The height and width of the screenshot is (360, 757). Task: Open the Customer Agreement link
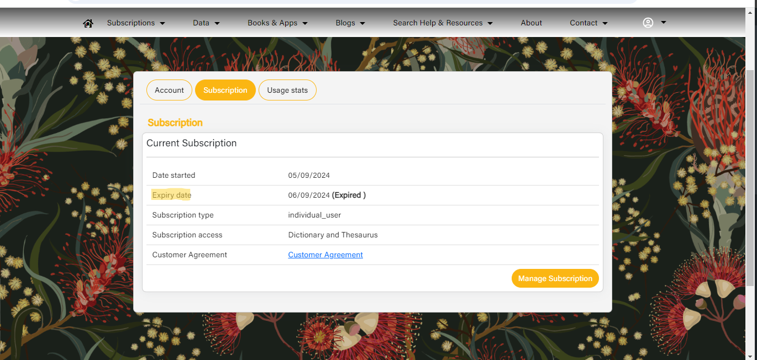[325, 255]
